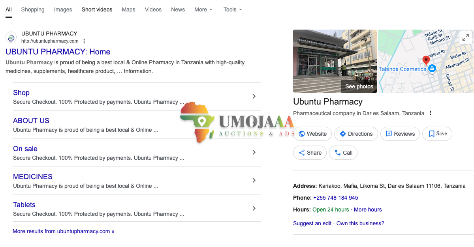Image resolution: width=474 pixels, height=247 pixels.
Task: Open the Tablets sitelink
Action: click(x=24, y=205)
